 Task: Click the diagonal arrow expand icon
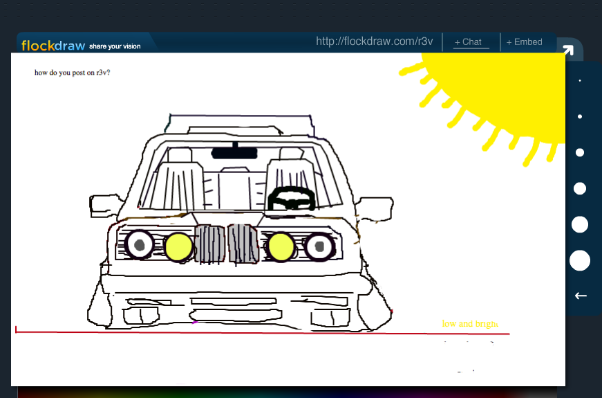coord(567,50)
